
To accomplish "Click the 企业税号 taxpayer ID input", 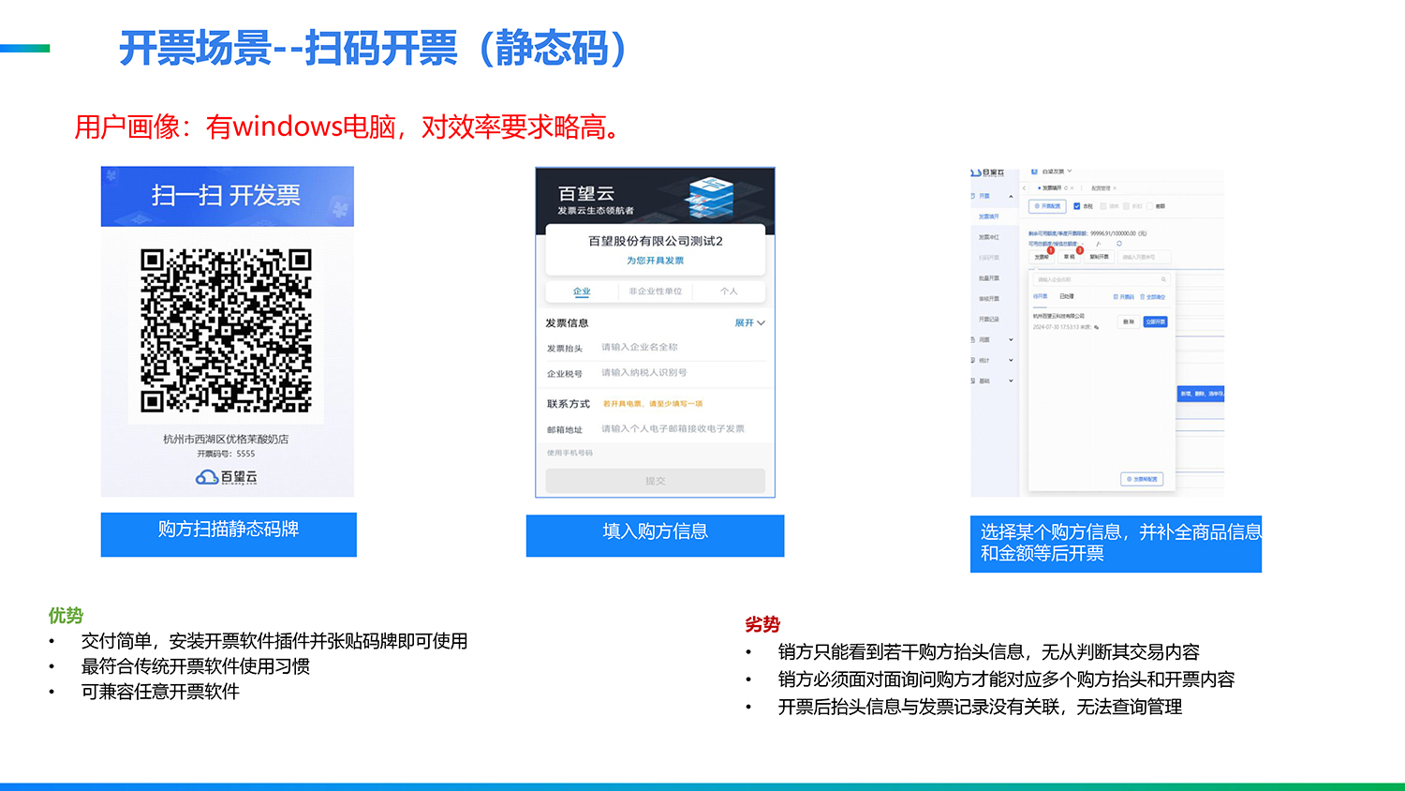I will pyautogui.click(x=683, y=373).
